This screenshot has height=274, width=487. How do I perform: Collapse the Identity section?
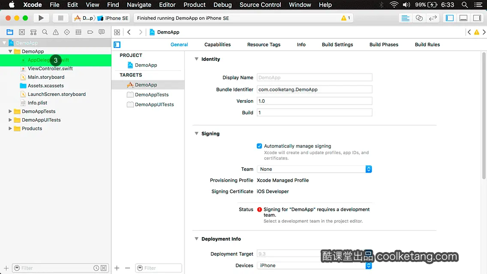pyautogui.click(x=196, y=59)
